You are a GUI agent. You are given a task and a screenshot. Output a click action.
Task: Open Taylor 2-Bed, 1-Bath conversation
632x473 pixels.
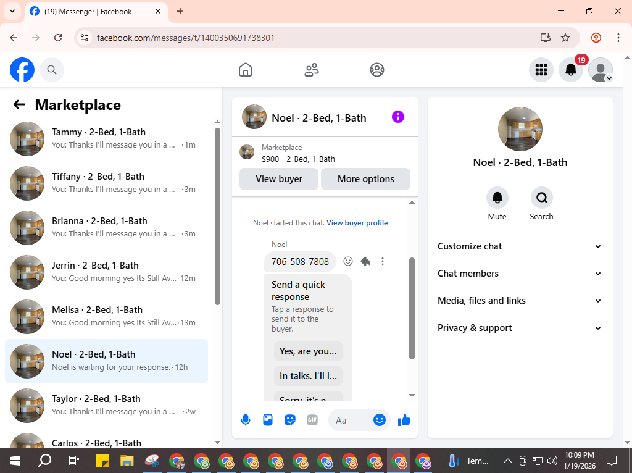click(x=106, y=405)
